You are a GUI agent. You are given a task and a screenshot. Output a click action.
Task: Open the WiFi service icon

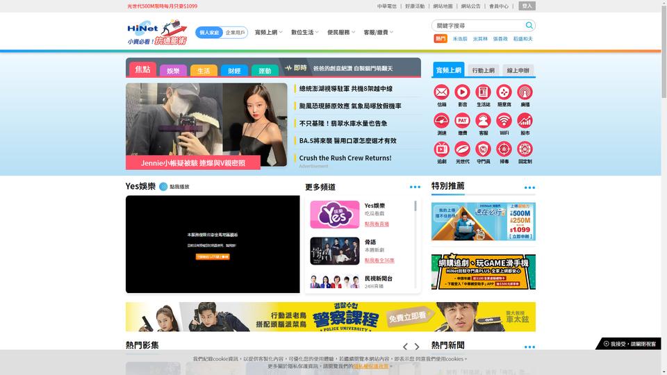[504, 121]
